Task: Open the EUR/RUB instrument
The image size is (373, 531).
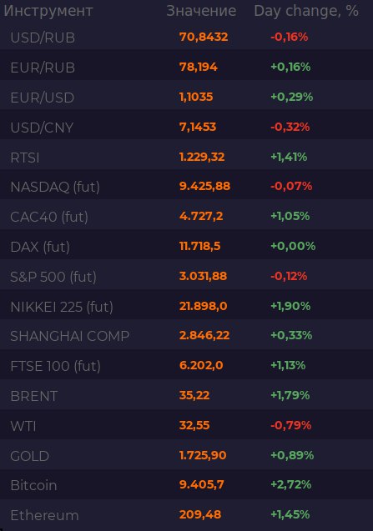Action: point(43,68)
